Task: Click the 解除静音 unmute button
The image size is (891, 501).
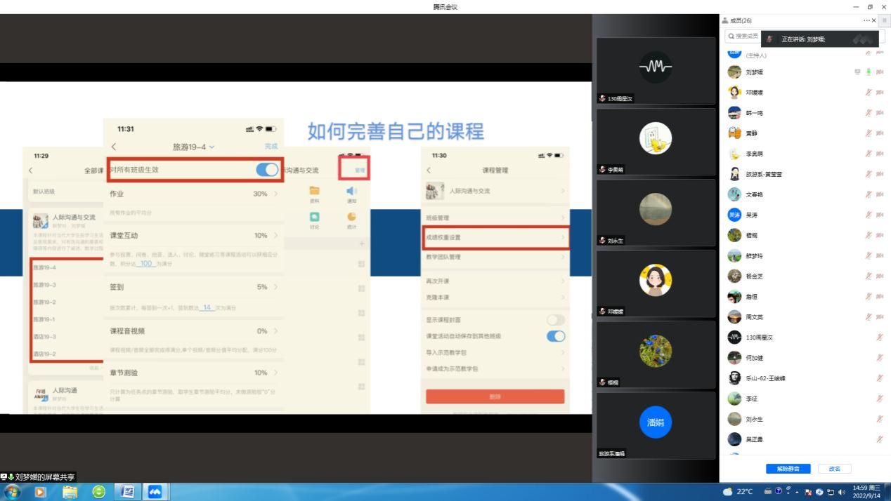Action: click(788, 468)
